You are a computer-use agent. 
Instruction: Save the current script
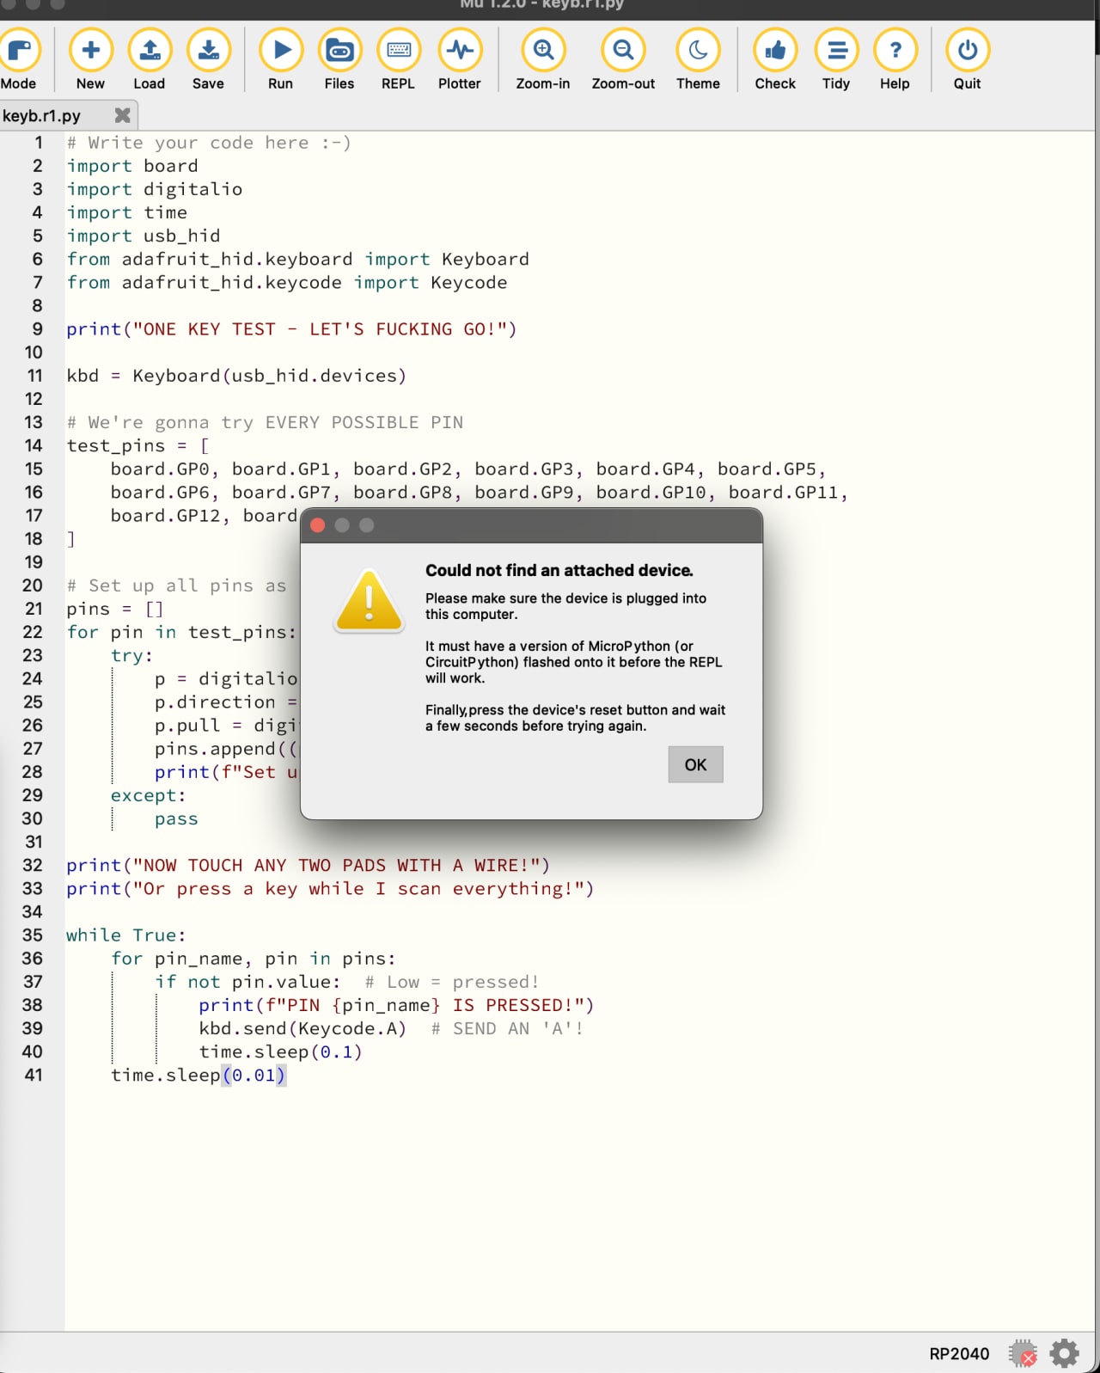208,59
